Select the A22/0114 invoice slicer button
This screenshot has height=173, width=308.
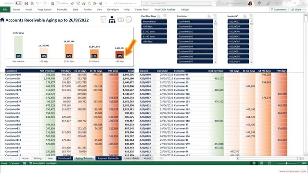tap(238, 62)
